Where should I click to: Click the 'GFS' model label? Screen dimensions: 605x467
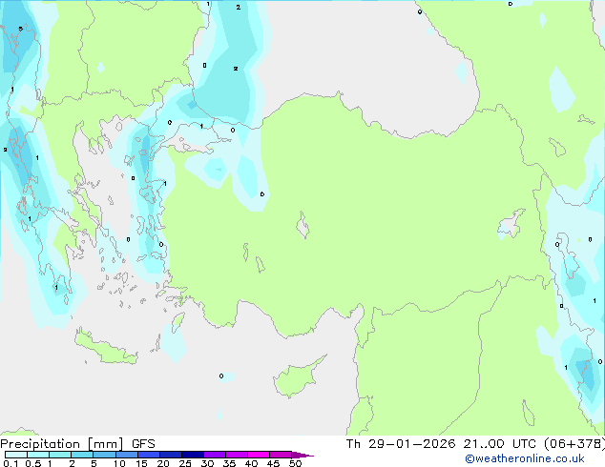tap(143, 444)
